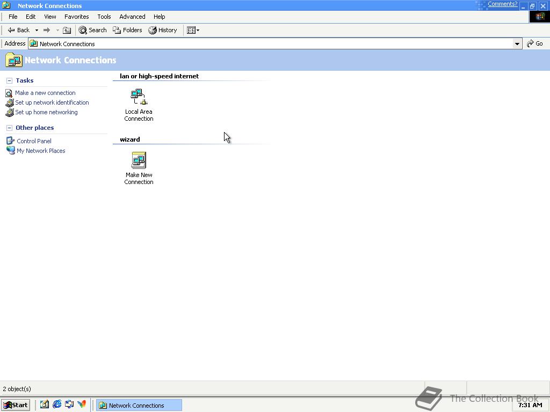The height and width of the screenshot is (412, 550).
Task: Click Set up home networking link
Action: 46,112
